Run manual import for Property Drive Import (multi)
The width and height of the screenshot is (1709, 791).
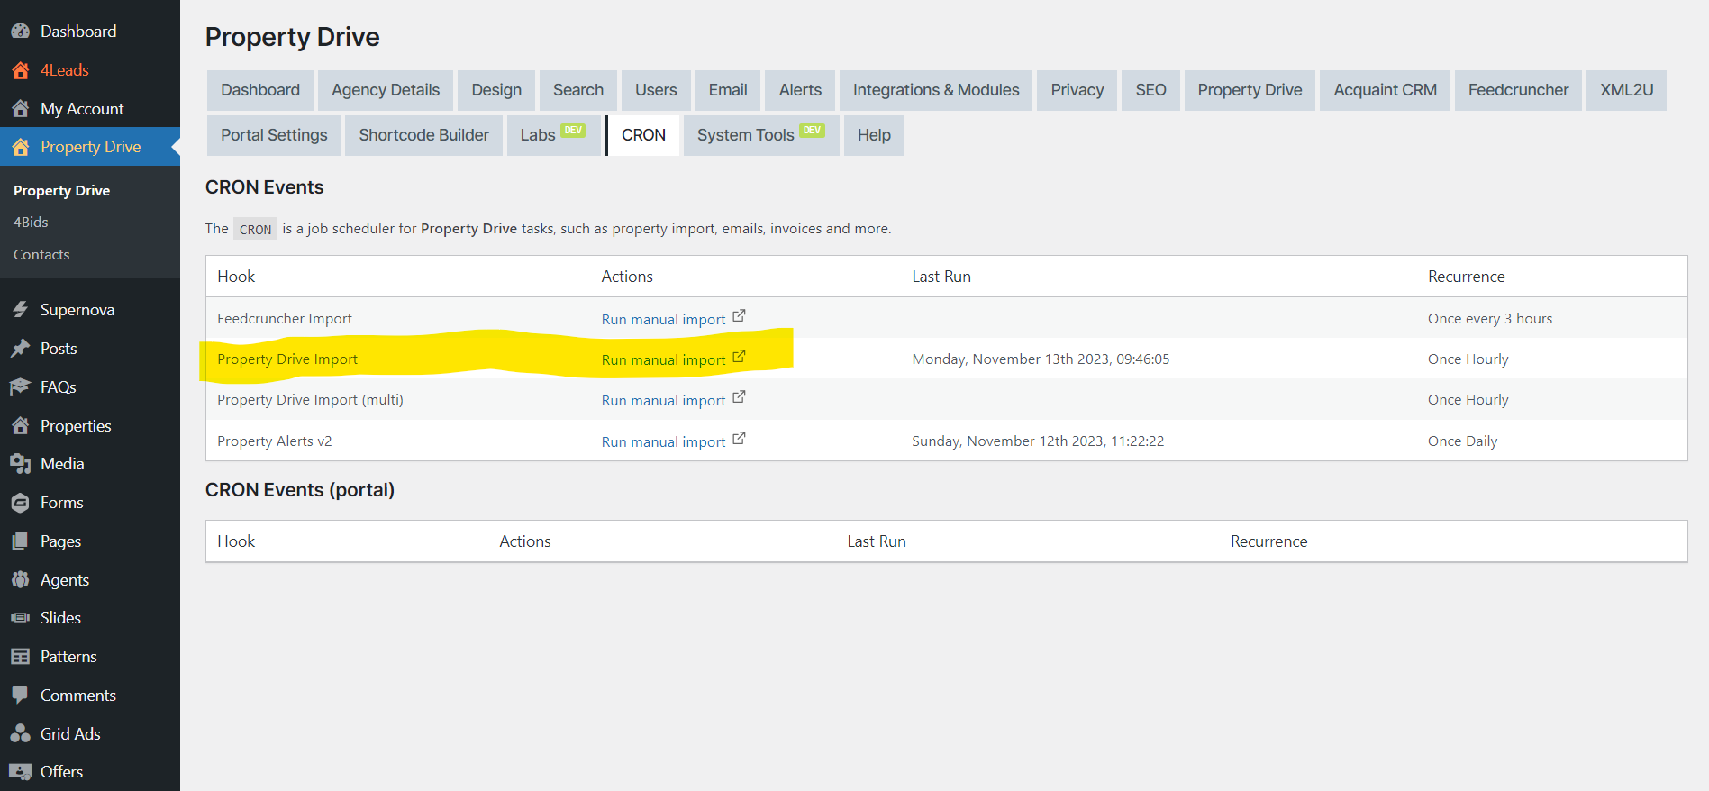(663, 401)
